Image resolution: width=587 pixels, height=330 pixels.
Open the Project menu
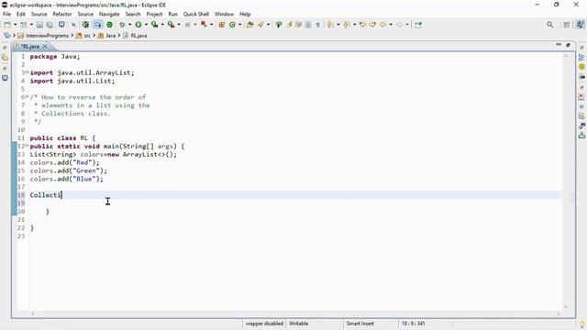pyautogui.click(x=154, y=15)
